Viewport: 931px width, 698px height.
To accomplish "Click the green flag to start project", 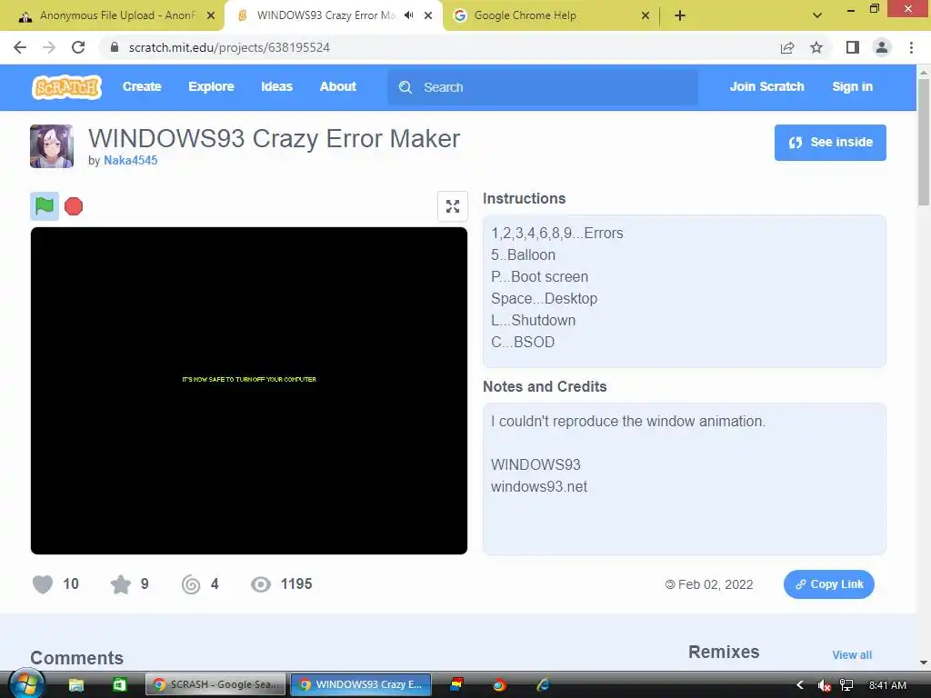I will [x=45, y=206].
